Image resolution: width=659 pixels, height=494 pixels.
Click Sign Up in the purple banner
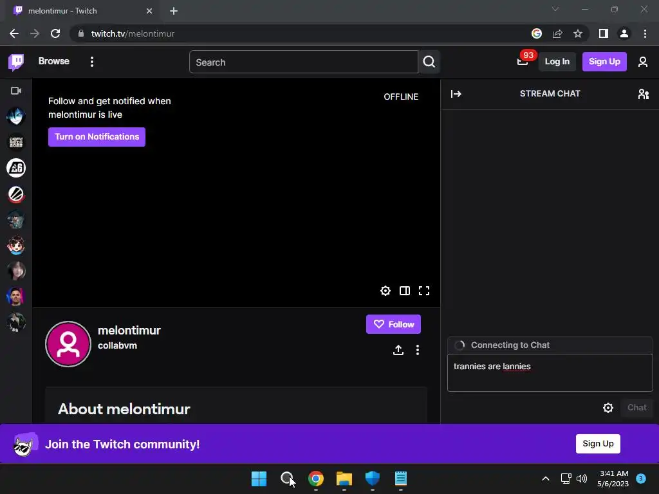click(x=598, y=444)
